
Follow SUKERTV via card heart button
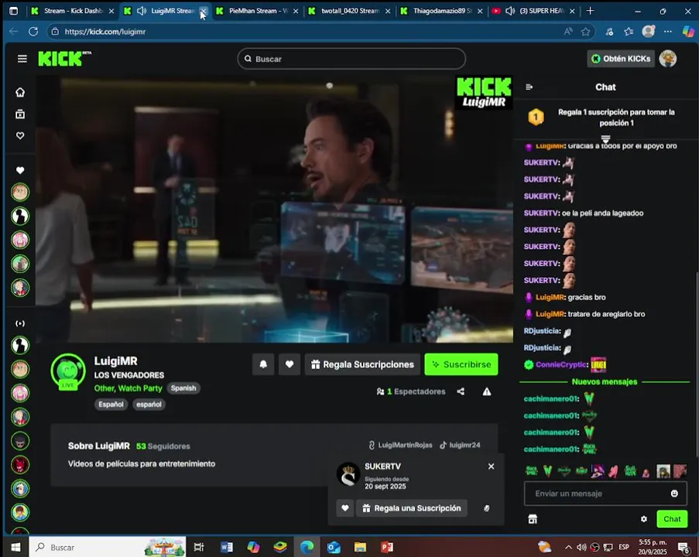(x=345, y=508)
